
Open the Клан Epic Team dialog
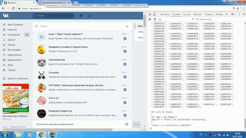82,36
